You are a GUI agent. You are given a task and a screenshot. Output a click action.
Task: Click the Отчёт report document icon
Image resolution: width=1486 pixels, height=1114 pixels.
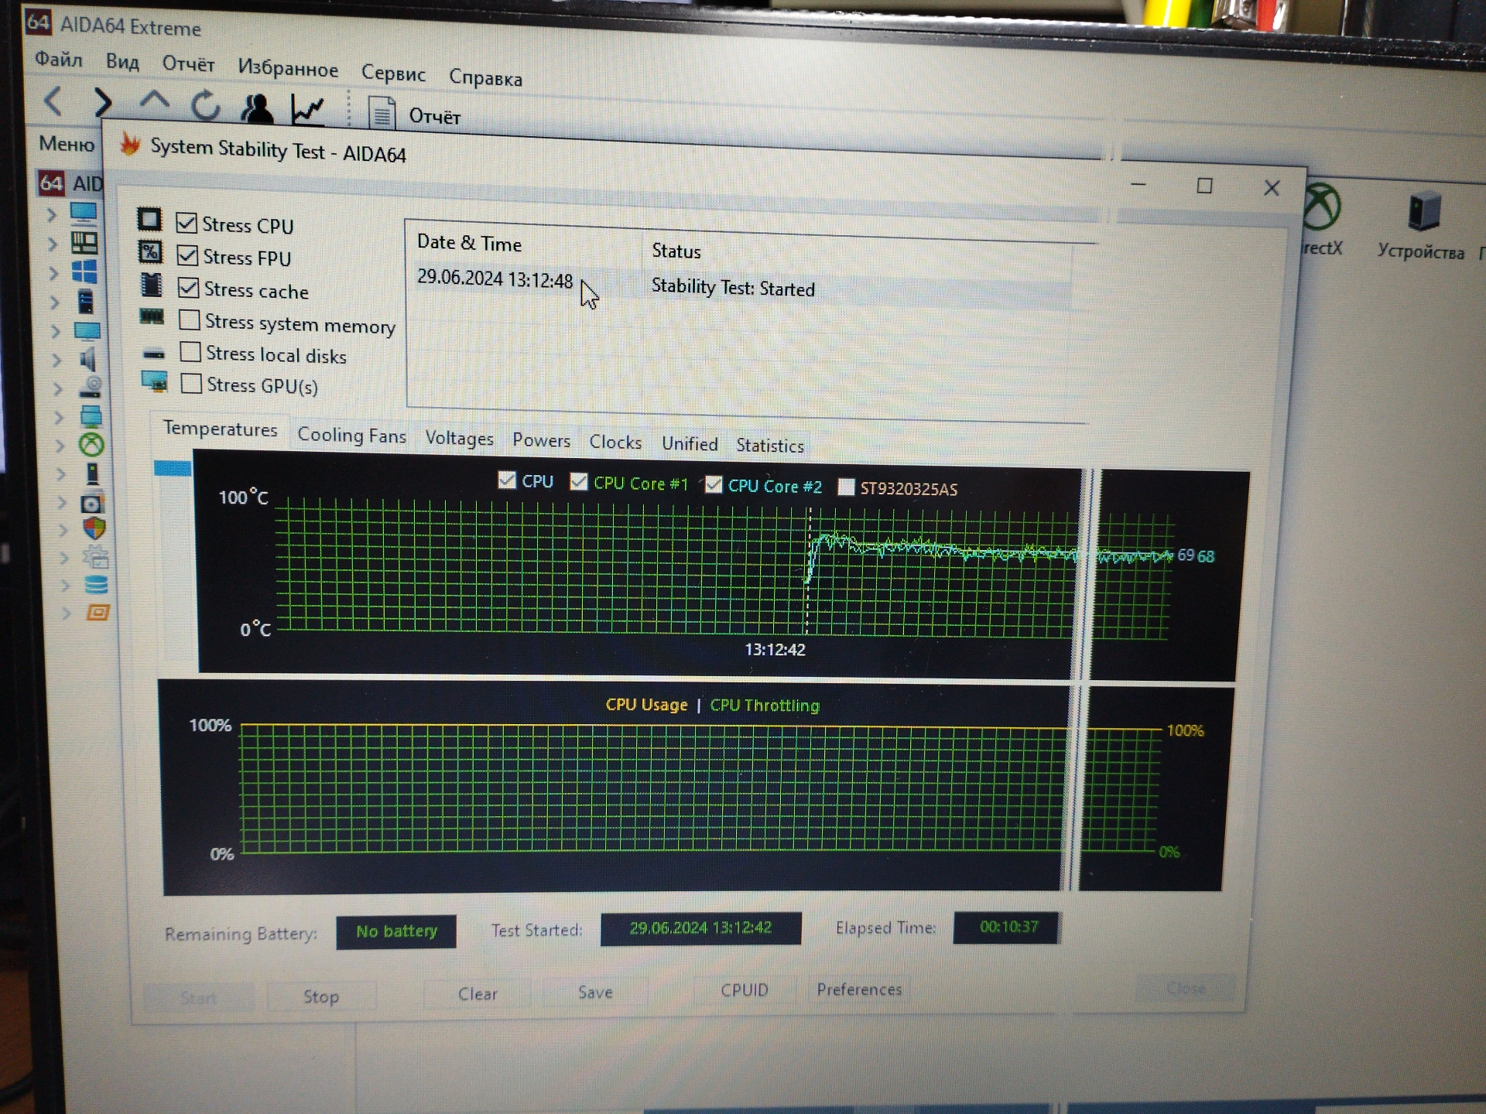tap(381, 114)
